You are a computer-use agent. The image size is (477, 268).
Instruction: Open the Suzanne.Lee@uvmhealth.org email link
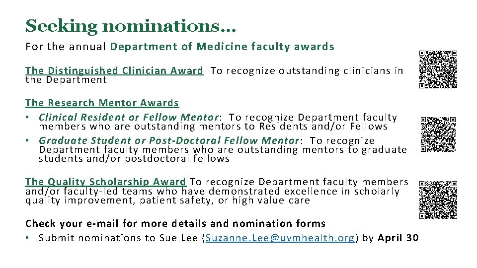[x=280, y=238]
